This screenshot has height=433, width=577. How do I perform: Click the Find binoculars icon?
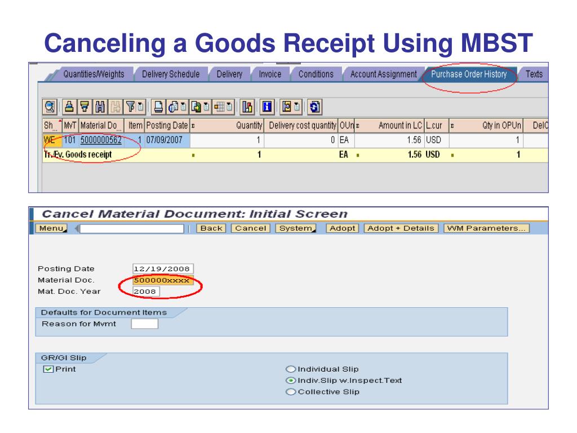(100, 107)
